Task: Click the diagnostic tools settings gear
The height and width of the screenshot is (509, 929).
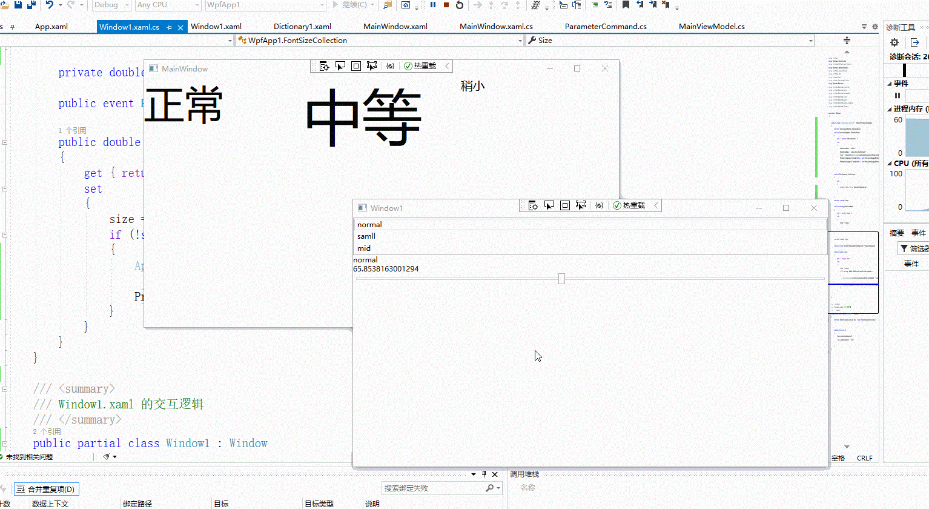Action: 894,42
